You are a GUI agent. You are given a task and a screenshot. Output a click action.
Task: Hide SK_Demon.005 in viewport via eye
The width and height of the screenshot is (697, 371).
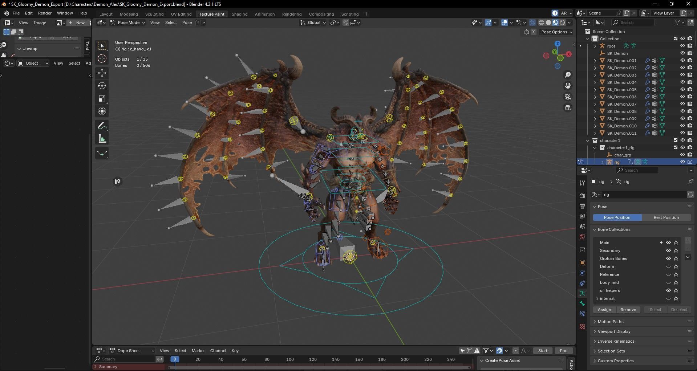pos(682,89)
